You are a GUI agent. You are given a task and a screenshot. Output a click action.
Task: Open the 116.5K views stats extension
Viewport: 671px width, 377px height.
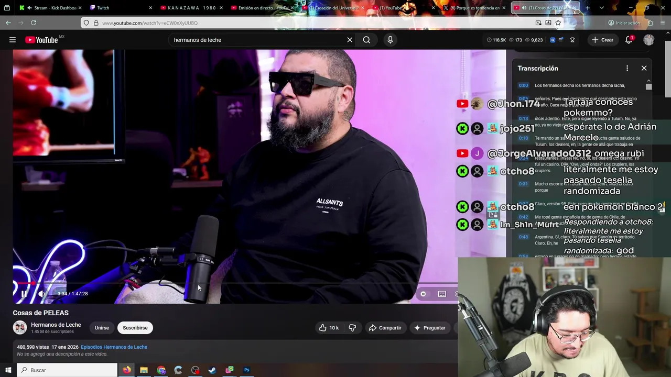[x=496, y=40]
